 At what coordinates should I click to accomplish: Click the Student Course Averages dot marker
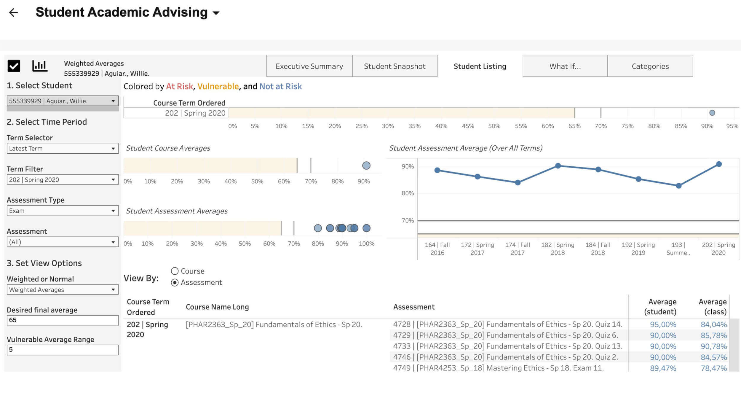coord(366,165)
